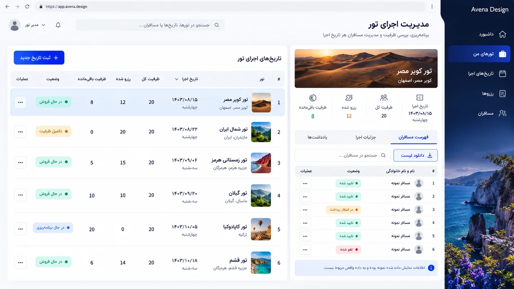The width and height of the screenshot is (514, 289).
Task: Click the ثبت تاریخ جدید button
Action: [39, 58]
